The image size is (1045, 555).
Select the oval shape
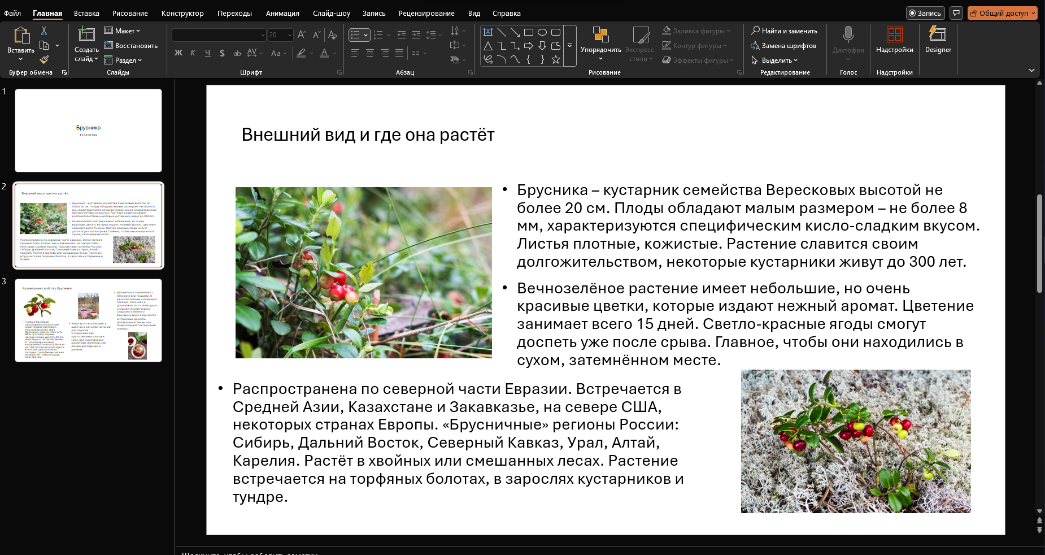(542, 32)
